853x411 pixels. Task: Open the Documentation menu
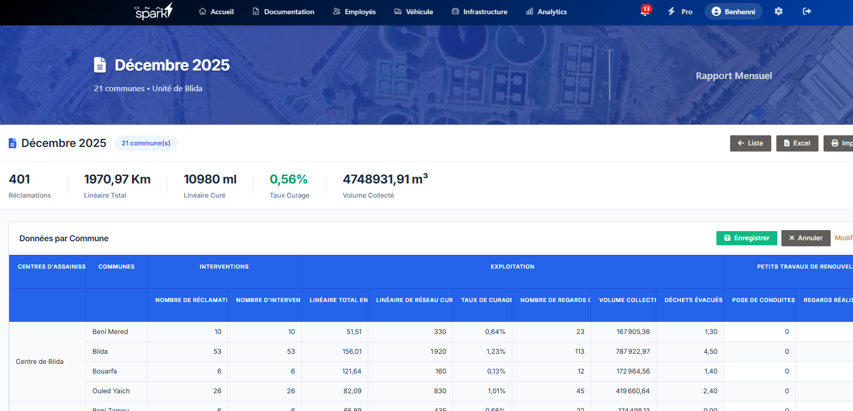point(283,11)
